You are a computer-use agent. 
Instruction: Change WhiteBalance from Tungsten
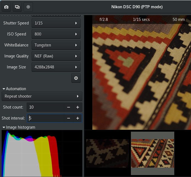(56, 45)
